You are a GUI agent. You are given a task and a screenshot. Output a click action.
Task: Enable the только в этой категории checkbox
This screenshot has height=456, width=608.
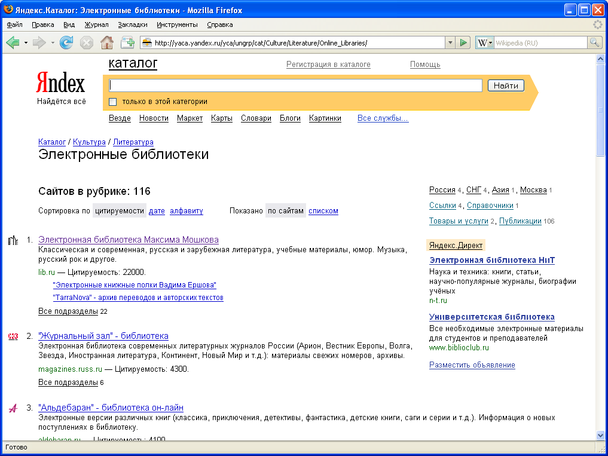[x=113, y=102]
